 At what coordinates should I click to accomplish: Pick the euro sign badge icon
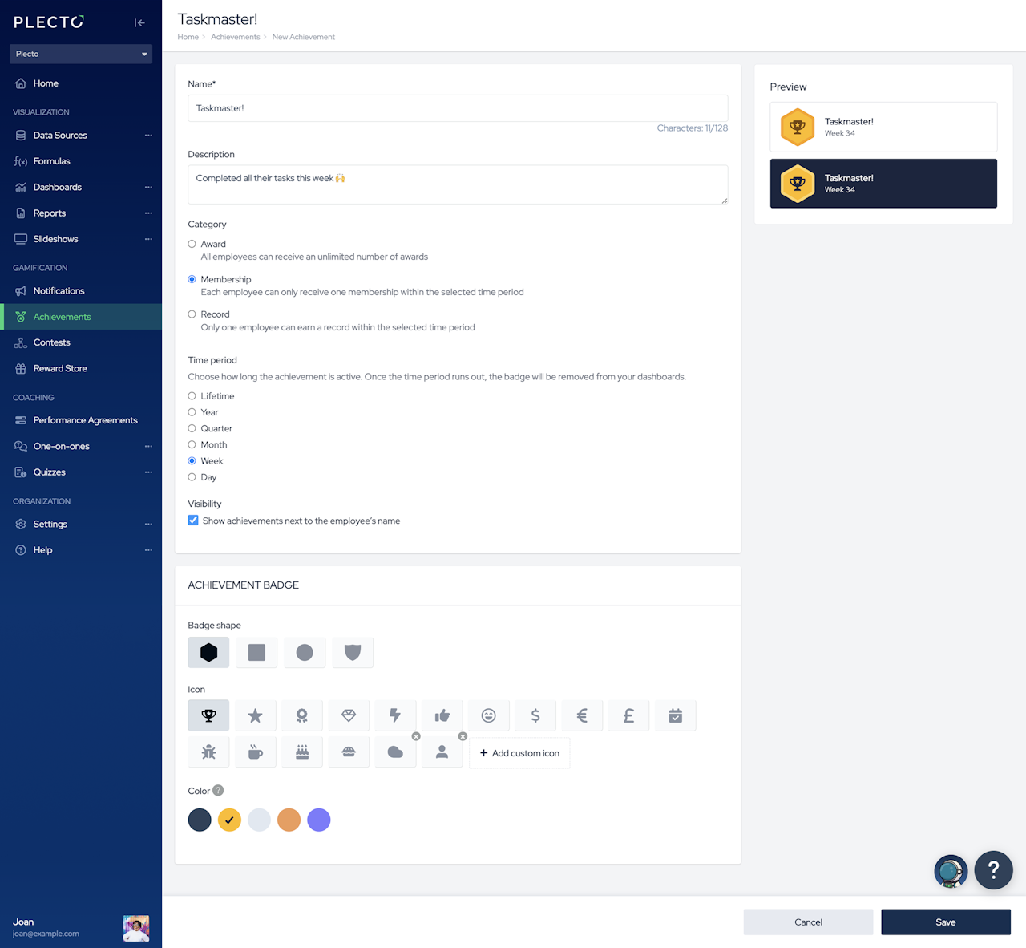(582, 715)
